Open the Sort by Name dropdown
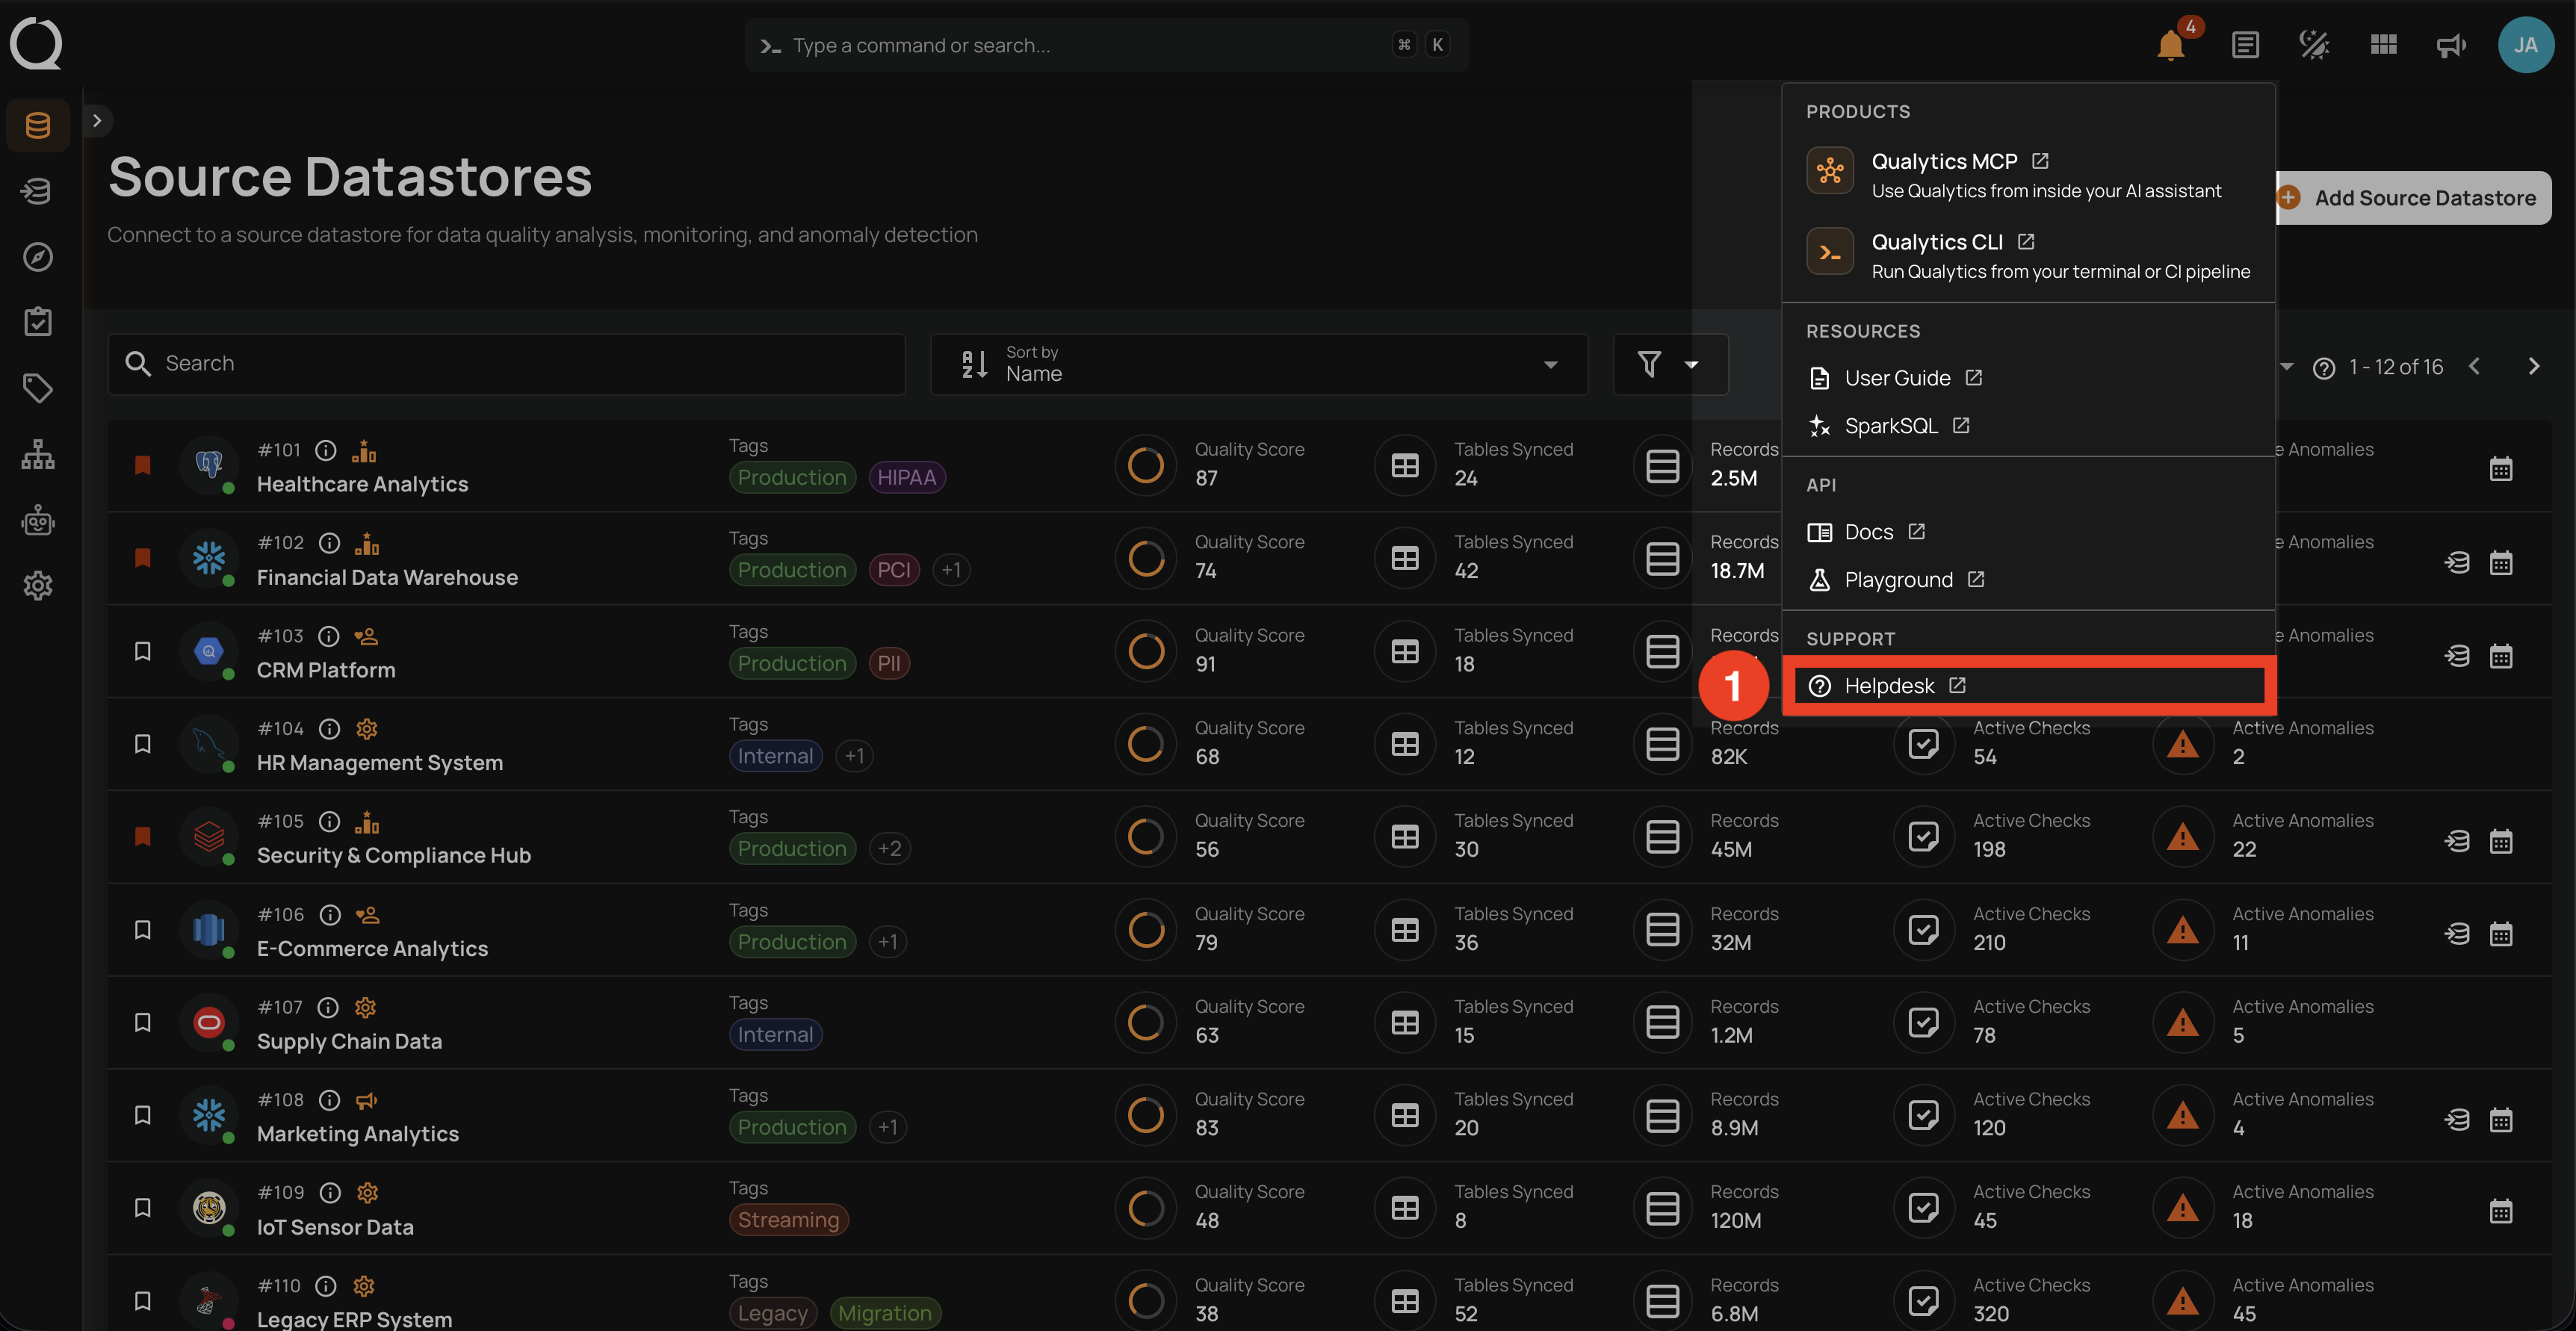Image resolution: width=2576 pixels, height=1331 pixels. coord(1258,364)
